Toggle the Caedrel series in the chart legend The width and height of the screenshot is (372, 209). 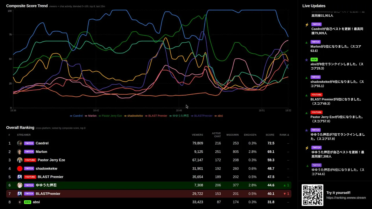(76, 116)
